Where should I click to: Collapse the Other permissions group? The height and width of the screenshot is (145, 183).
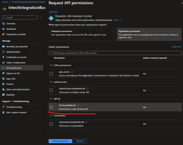(51, 65)
